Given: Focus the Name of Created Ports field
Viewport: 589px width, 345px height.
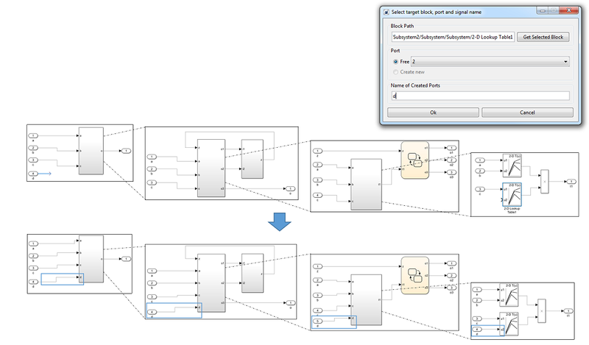Looking at the screenshot, I should [480, 96].
